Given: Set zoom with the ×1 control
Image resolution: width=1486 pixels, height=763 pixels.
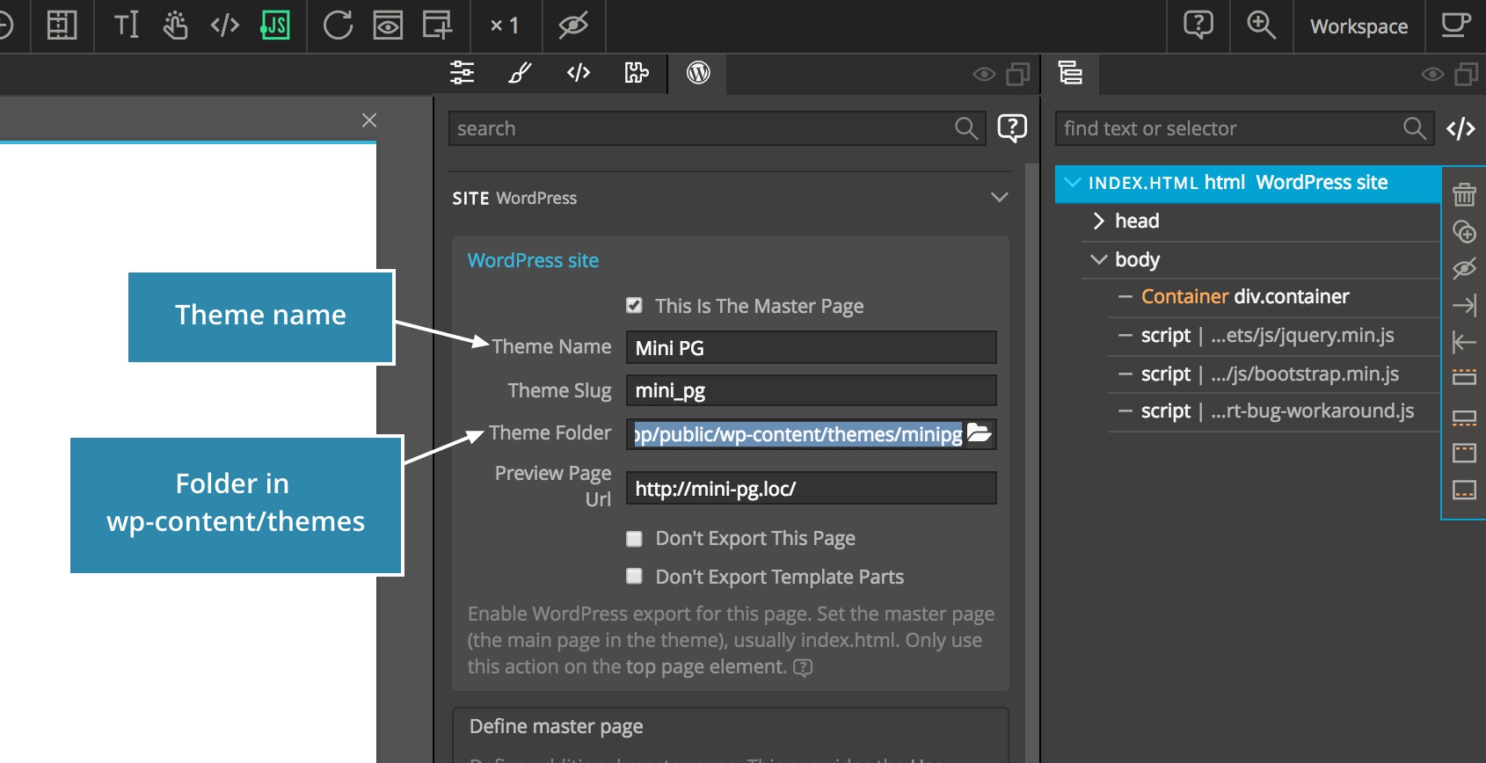Looking at the screenshot, I should 505,25.
